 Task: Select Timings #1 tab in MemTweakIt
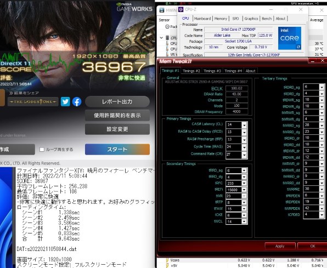click(x=171, y=71)
